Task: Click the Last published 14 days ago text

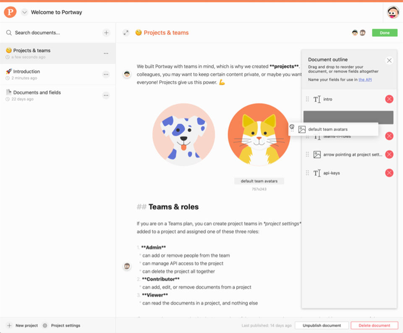Action: (x=267, y=325)
